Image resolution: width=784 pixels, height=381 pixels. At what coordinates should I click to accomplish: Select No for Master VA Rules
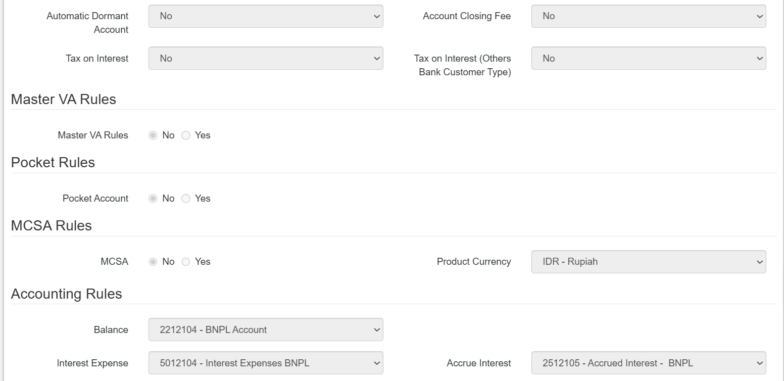tap(153, 135)
